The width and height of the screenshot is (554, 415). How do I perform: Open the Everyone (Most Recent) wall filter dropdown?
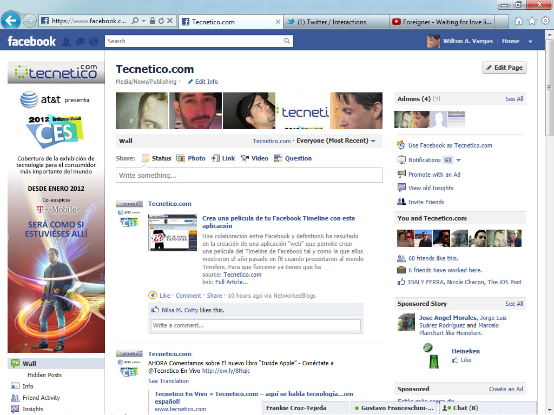point(336,141)
